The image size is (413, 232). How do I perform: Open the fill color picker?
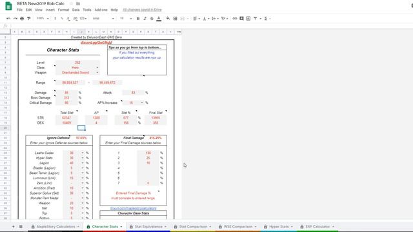point(168,19)
